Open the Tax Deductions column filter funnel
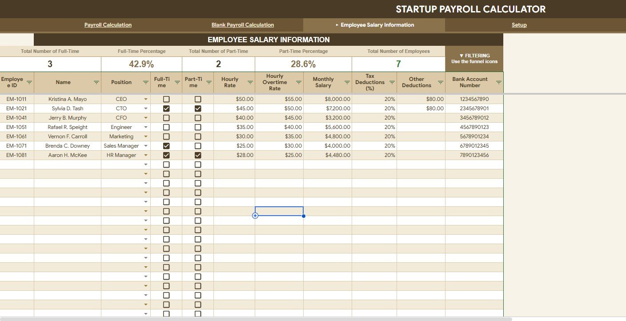626x321 pixels. pos(392,83)
